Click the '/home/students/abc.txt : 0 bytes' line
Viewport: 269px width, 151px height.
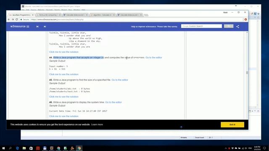pos(69,89)
